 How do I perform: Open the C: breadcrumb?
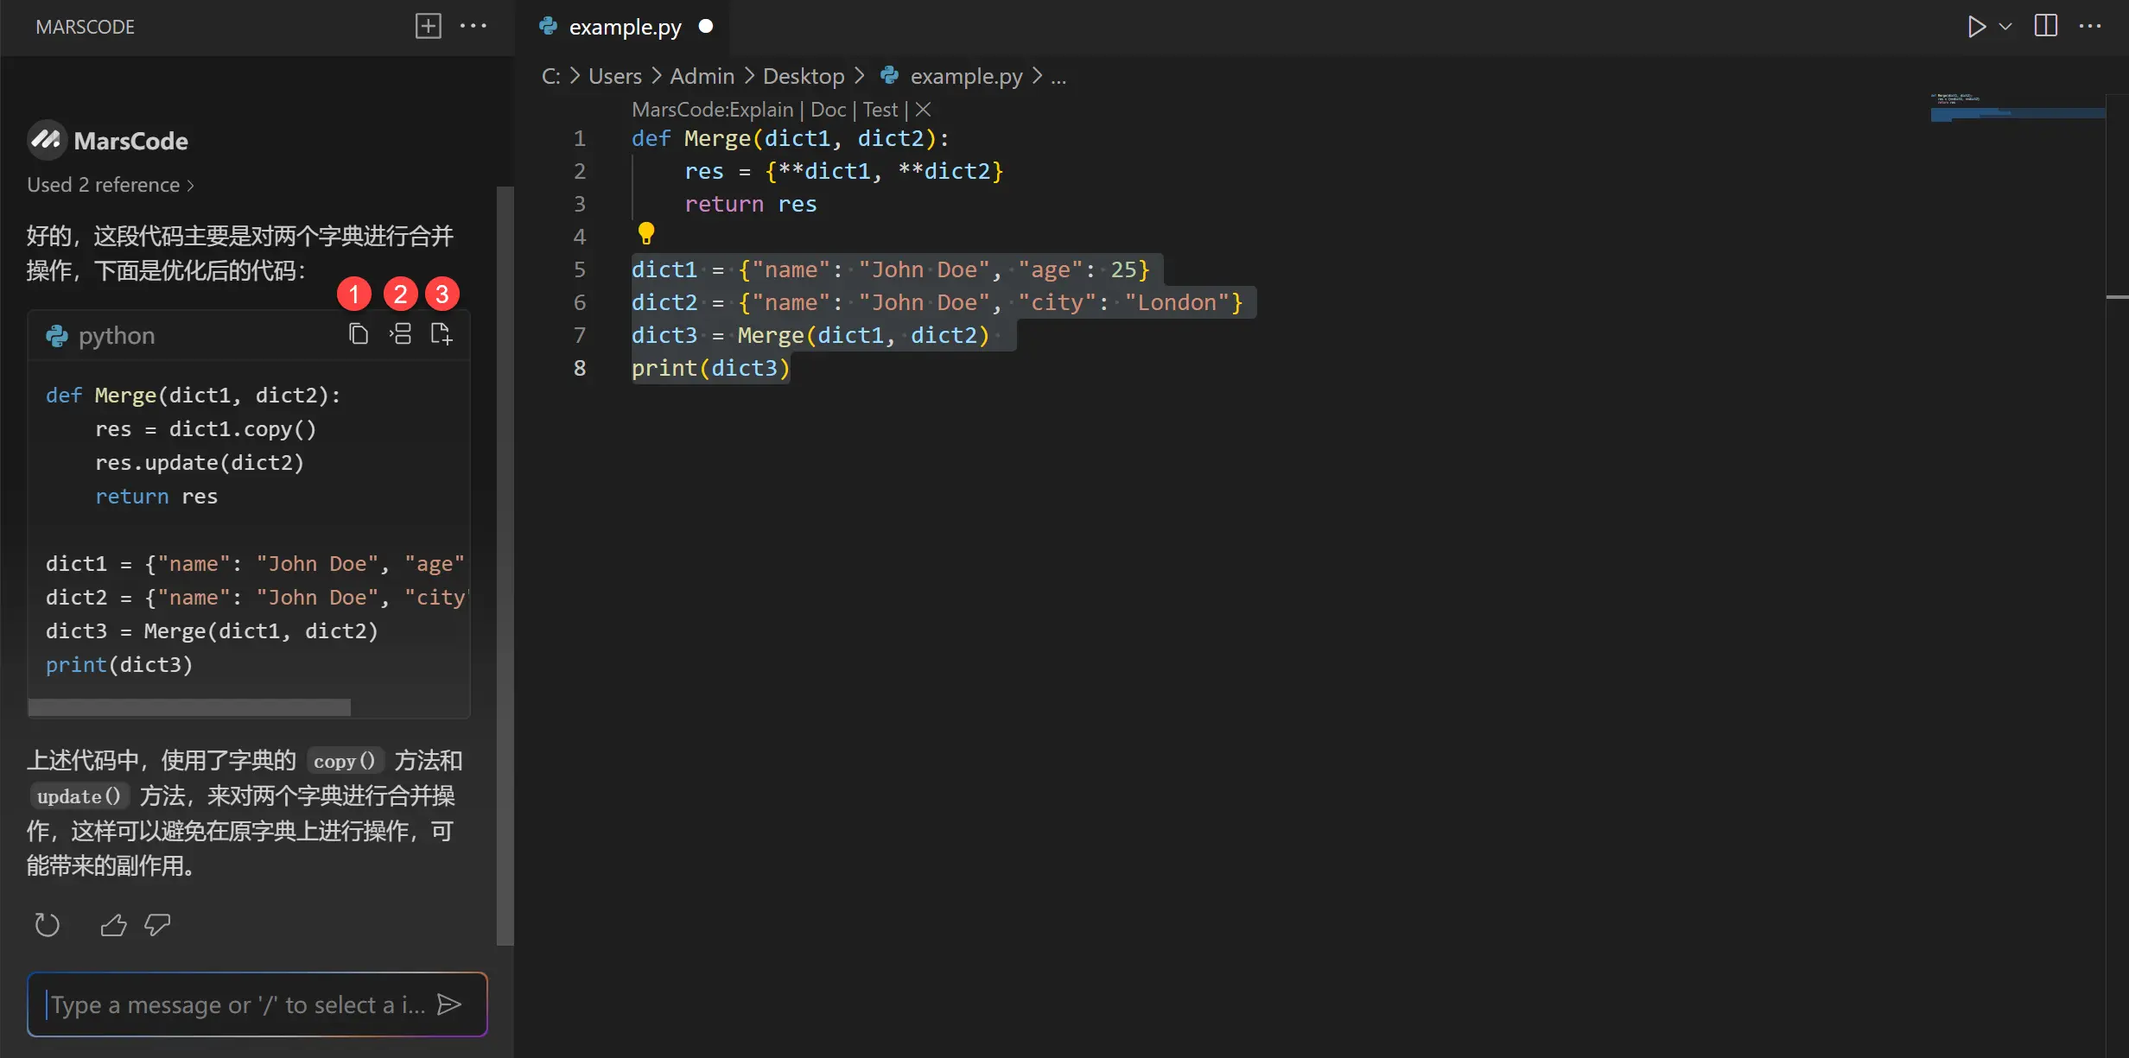pos(551,76)
